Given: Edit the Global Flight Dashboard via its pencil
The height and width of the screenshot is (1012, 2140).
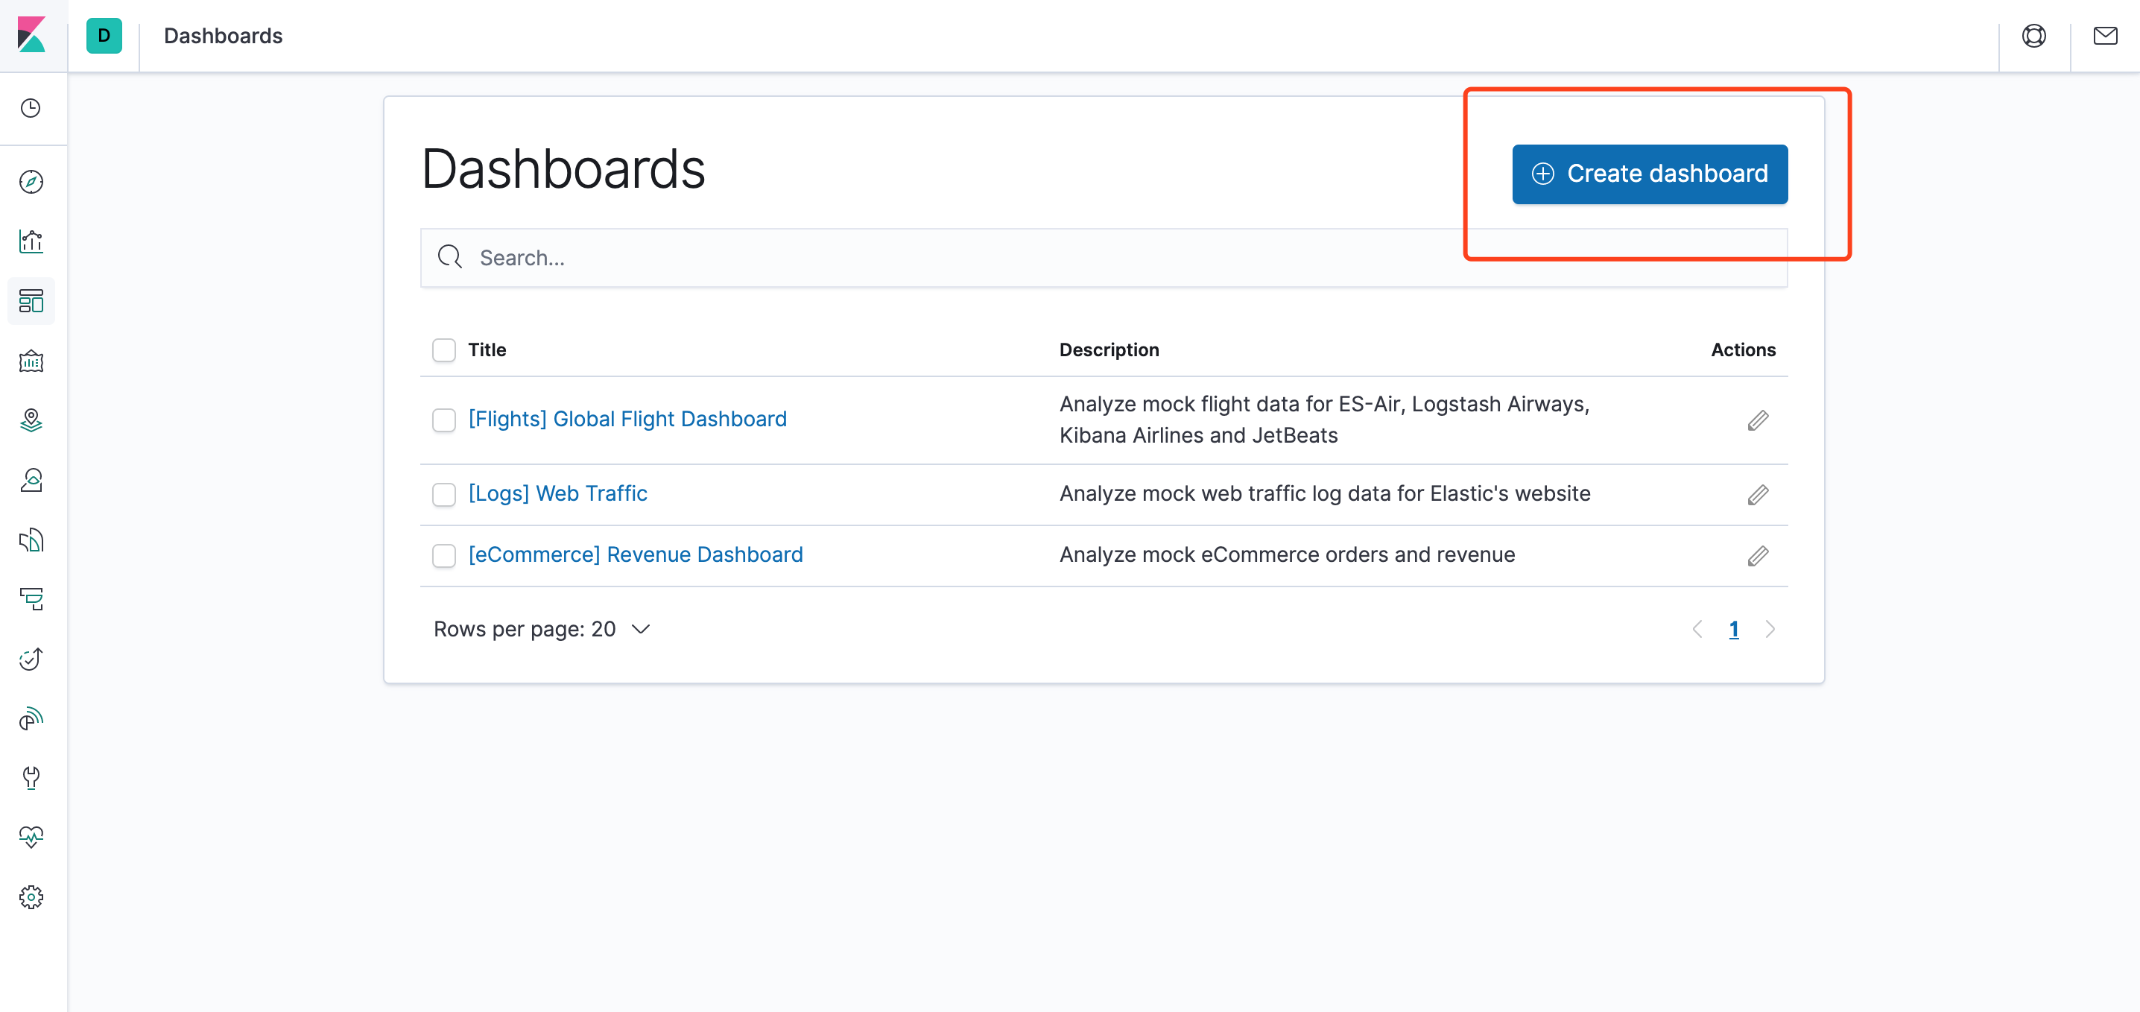Looking at the screenshot, I should point(1757,420).
